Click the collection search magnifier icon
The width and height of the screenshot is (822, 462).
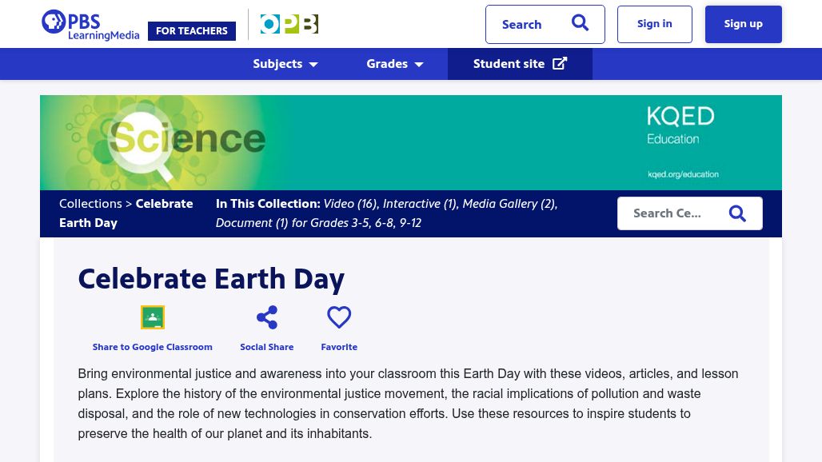point(737,213)
